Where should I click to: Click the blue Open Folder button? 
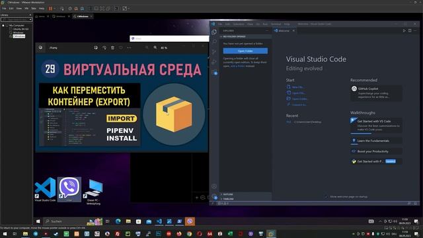[245, 51]
